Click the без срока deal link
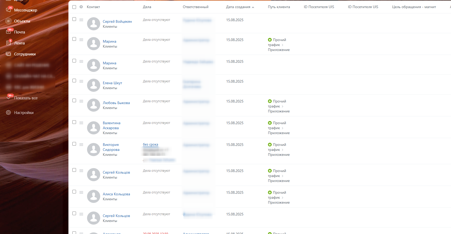This screenshot has height=234, width=451. click(x=151, y=144)
